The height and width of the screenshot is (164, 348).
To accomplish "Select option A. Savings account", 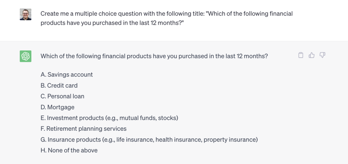I will pos(67,75).
